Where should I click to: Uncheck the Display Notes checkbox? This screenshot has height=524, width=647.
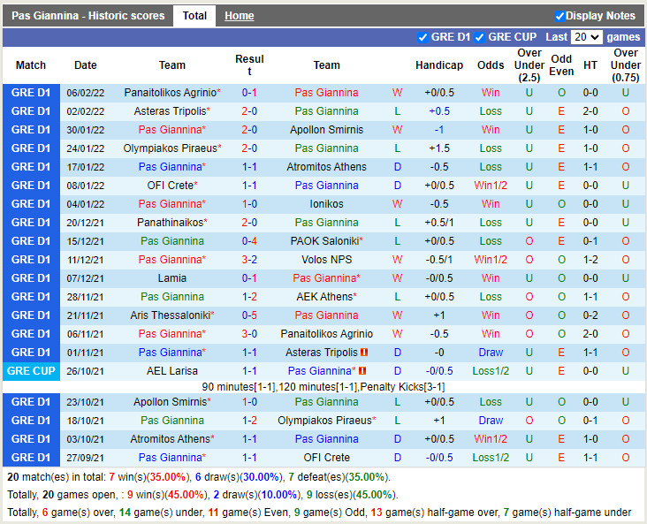tap(559, 16)
